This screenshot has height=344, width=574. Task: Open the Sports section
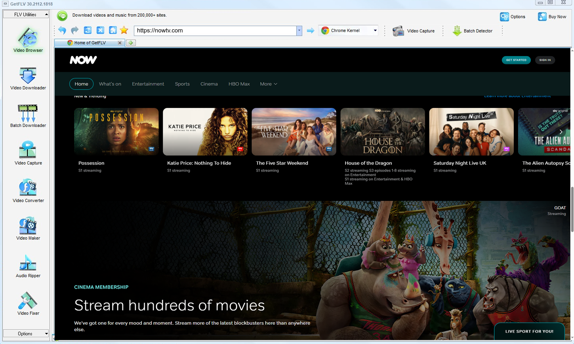(x=182, y=84)
